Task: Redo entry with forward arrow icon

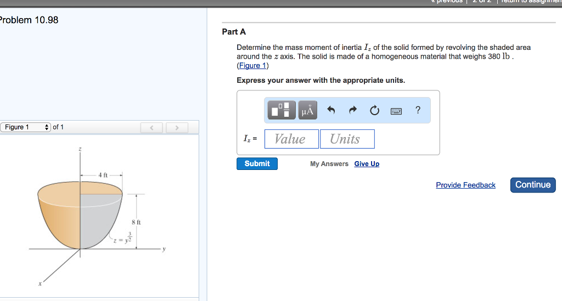Action: tap(353, 110)
